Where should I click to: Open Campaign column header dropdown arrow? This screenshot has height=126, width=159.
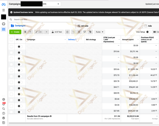[x=65, y=39]
